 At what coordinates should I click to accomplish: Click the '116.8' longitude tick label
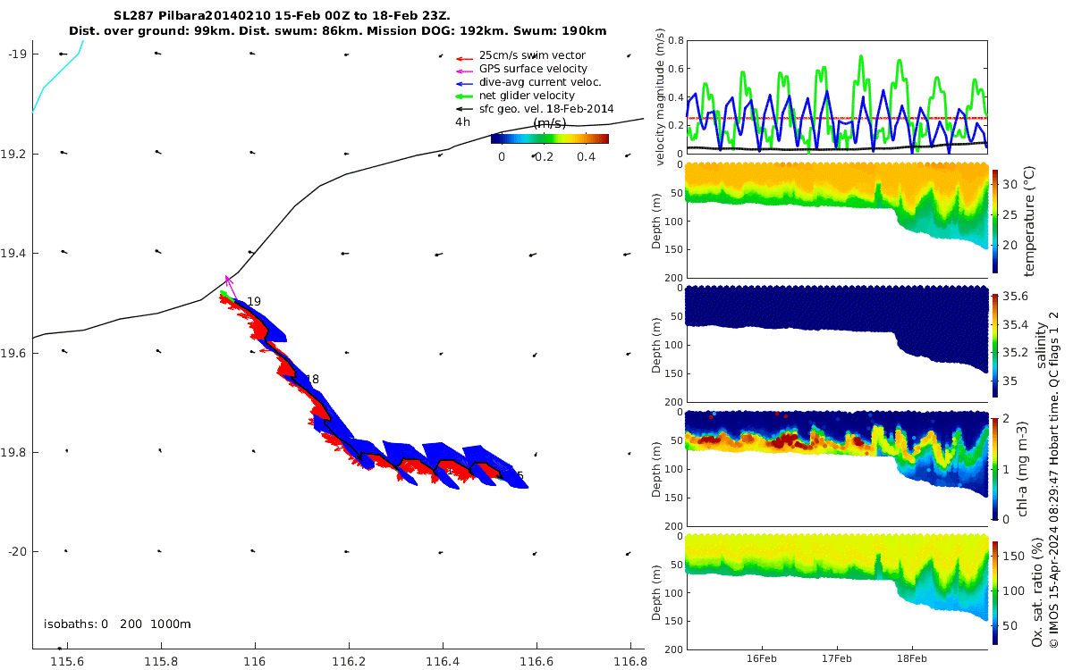630,662
